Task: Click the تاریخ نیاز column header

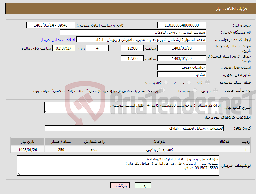Action: pyautogui.click(x=28, y=142)
